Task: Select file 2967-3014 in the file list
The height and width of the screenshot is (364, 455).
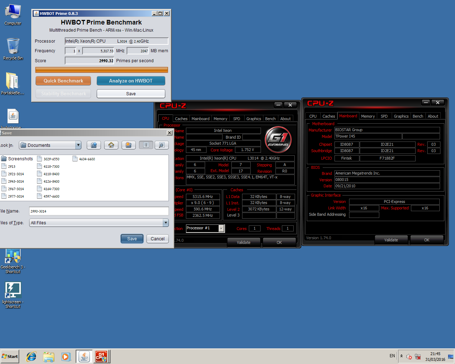Action: (13, 189)
